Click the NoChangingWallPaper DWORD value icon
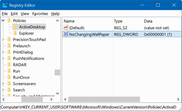The width and height of the screenshot is (182, 111). [x=66, y=34]
